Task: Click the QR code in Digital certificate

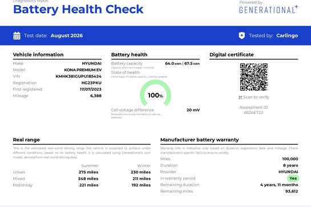Action: [x=254, y=77]
